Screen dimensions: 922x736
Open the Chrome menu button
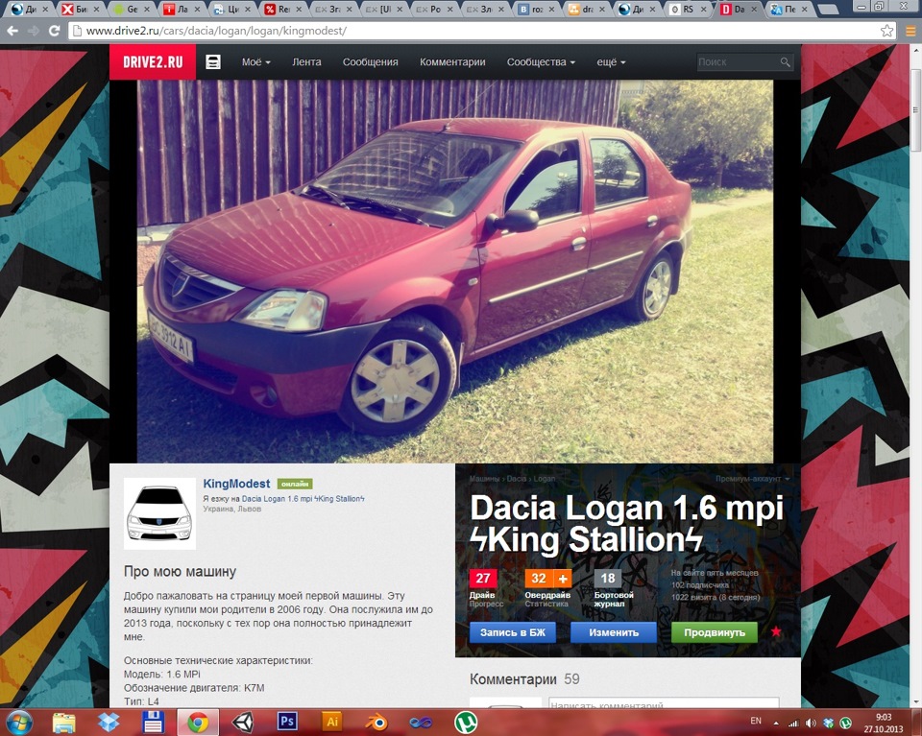coord(910,31)
